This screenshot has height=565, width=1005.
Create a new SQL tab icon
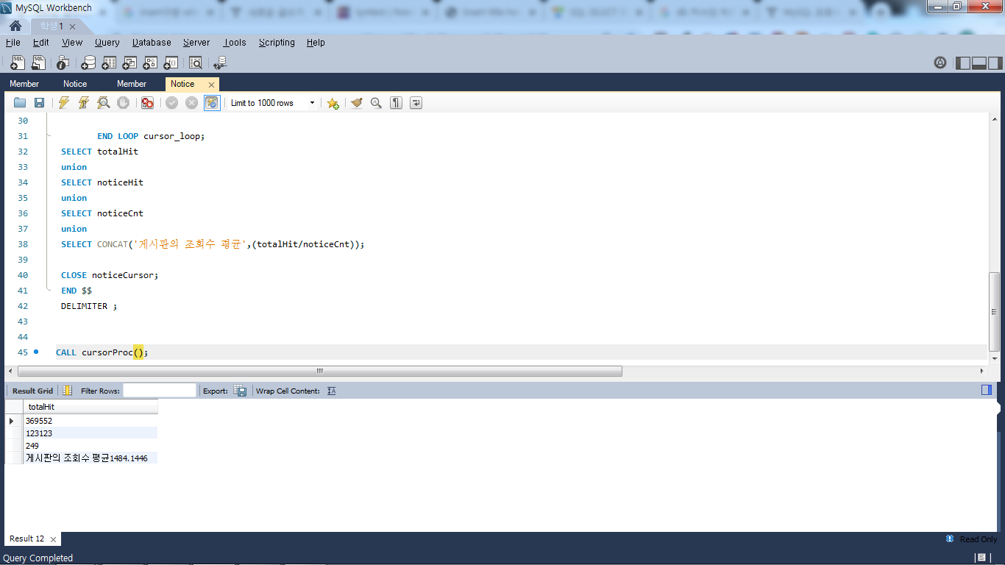[x=18, y=63]
